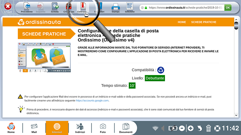Open the trash bin icon
Image resolution: width=241 pixels, height=135 pixels.
(208, 128)
